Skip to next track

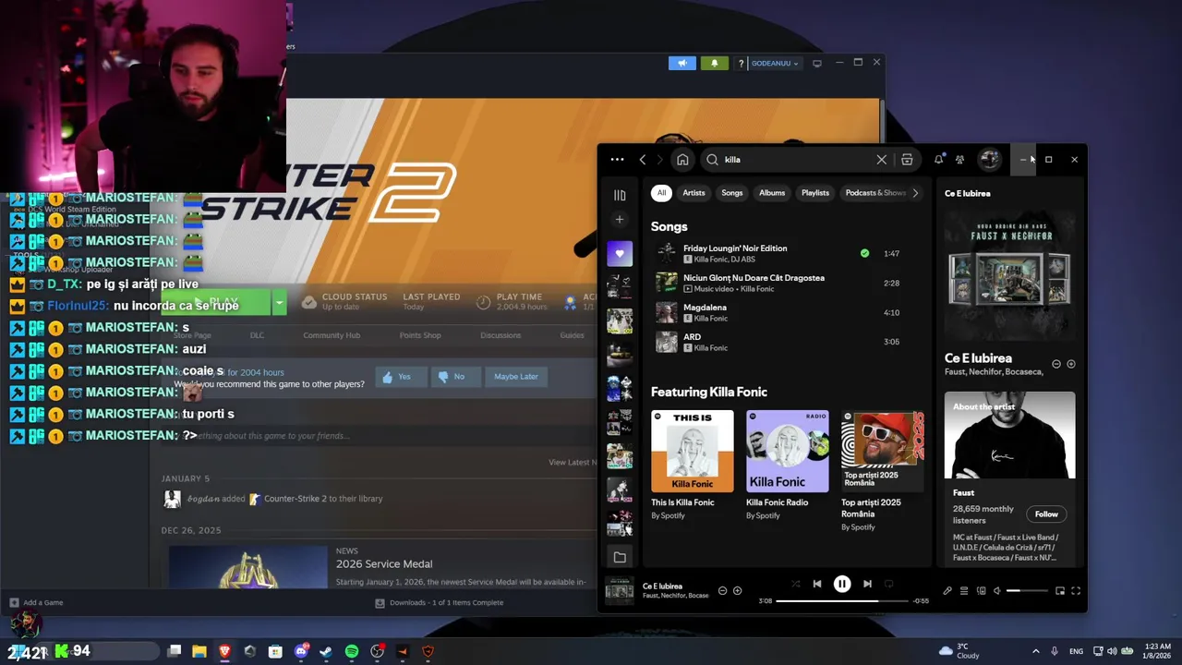point(867,584)
